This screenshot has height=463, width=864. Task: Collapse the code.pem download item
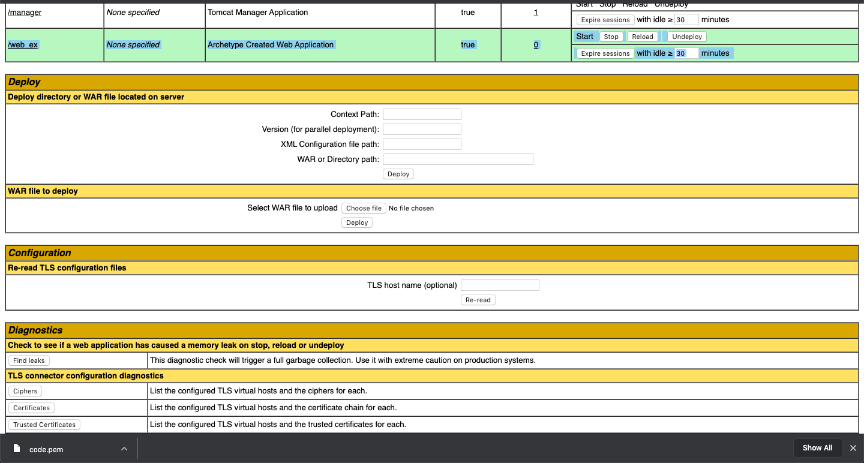tap(124, 448)
